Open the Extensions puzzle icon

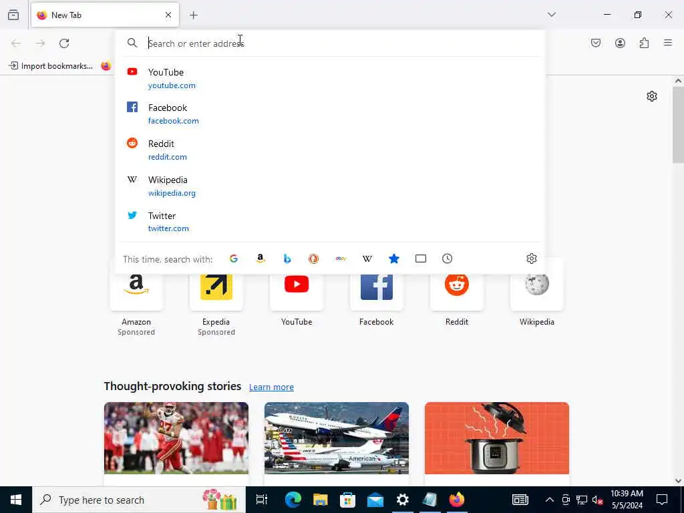point(644,43)
